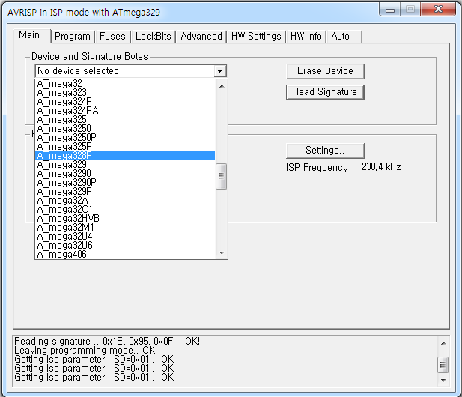Pick ATmega325P in the dropdown list
Viewport: 462px width, 397px height.
[x=125, y=147]
